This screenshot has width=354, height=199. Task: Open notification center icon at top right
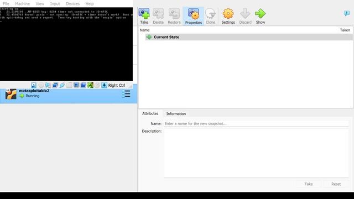point(347,13)
